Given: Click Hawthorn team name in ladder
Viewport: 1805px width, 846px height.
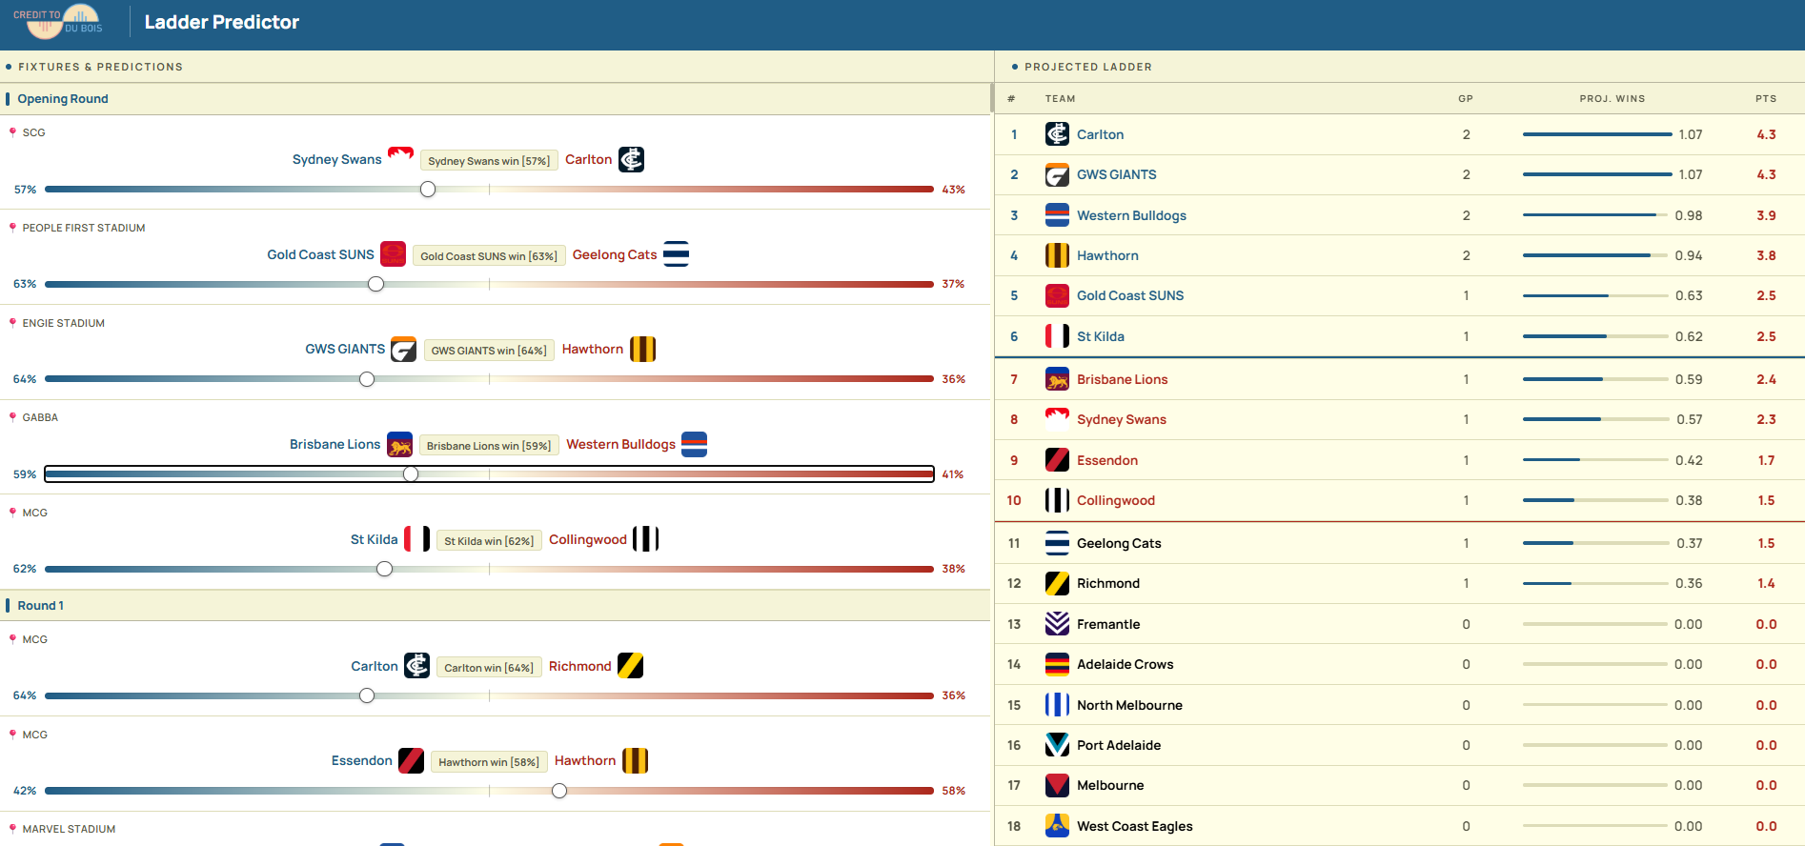Looking at the screenshot, I should 1107,255.
